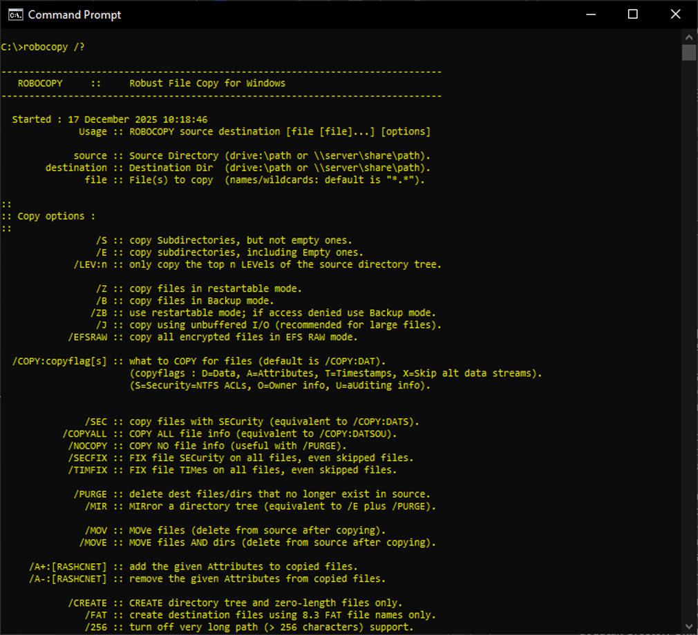This screenshot has height=635, width=698.
Task: Click the 'Copy options :' header
Action: point(43,215)
